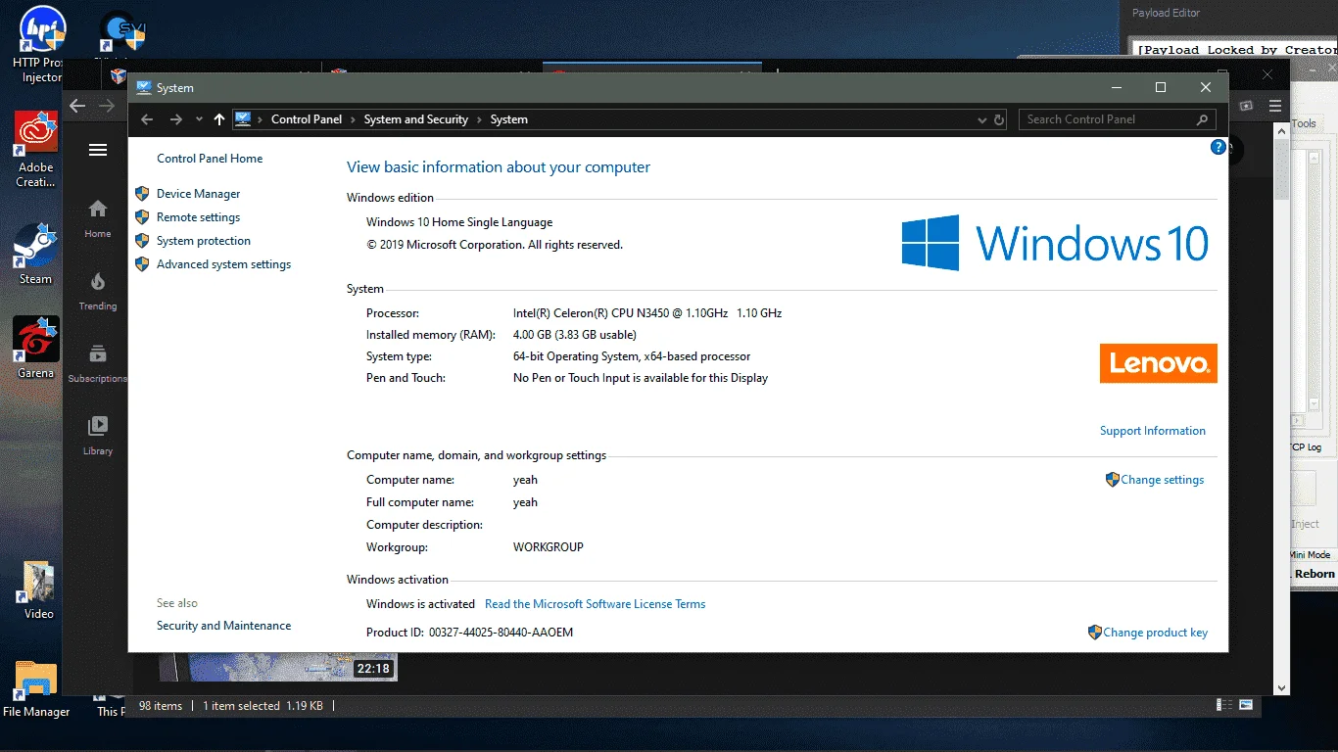Click 'Windows 10 Home Single Language' text

(x=459, y=222)
